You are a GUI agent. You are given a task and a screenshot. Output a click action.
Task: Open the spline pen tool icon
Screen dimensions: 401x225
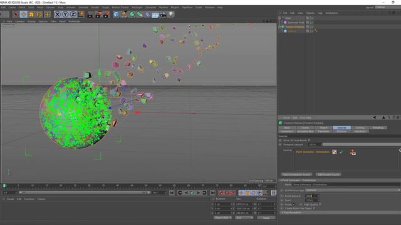click(124, 14)
